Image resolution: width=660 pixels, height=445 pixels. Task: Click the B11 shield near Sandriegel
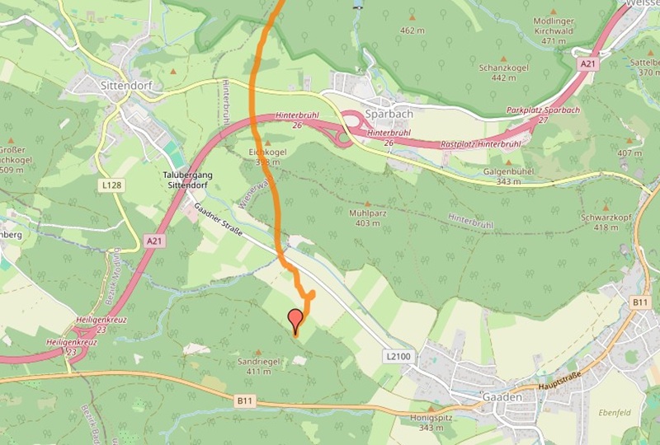(244, 400)
